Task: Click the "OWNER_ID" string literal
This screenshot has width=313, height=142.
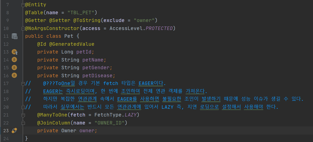Action: coord(110,123)
